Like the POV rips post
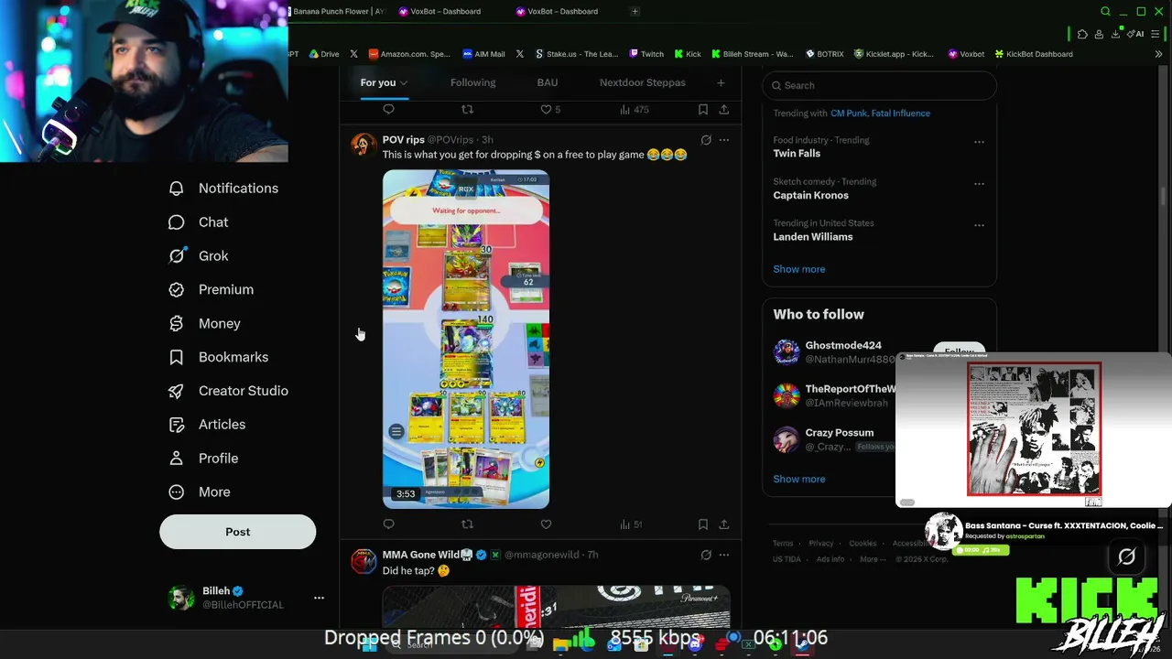The height and width of the screenshot is (659, 1172). point(546,524)
